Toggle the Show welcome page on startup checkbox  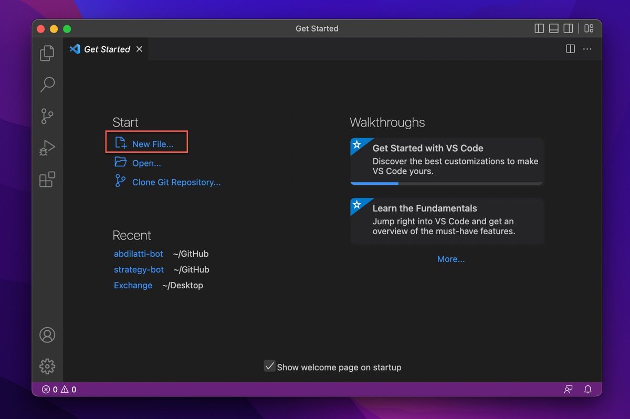click(270, 366)
